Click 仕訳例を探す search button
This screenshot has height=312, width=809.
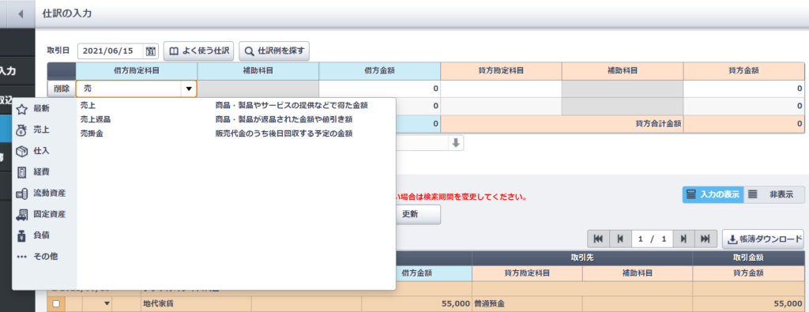pyautogui.click(x=274, y=51)
